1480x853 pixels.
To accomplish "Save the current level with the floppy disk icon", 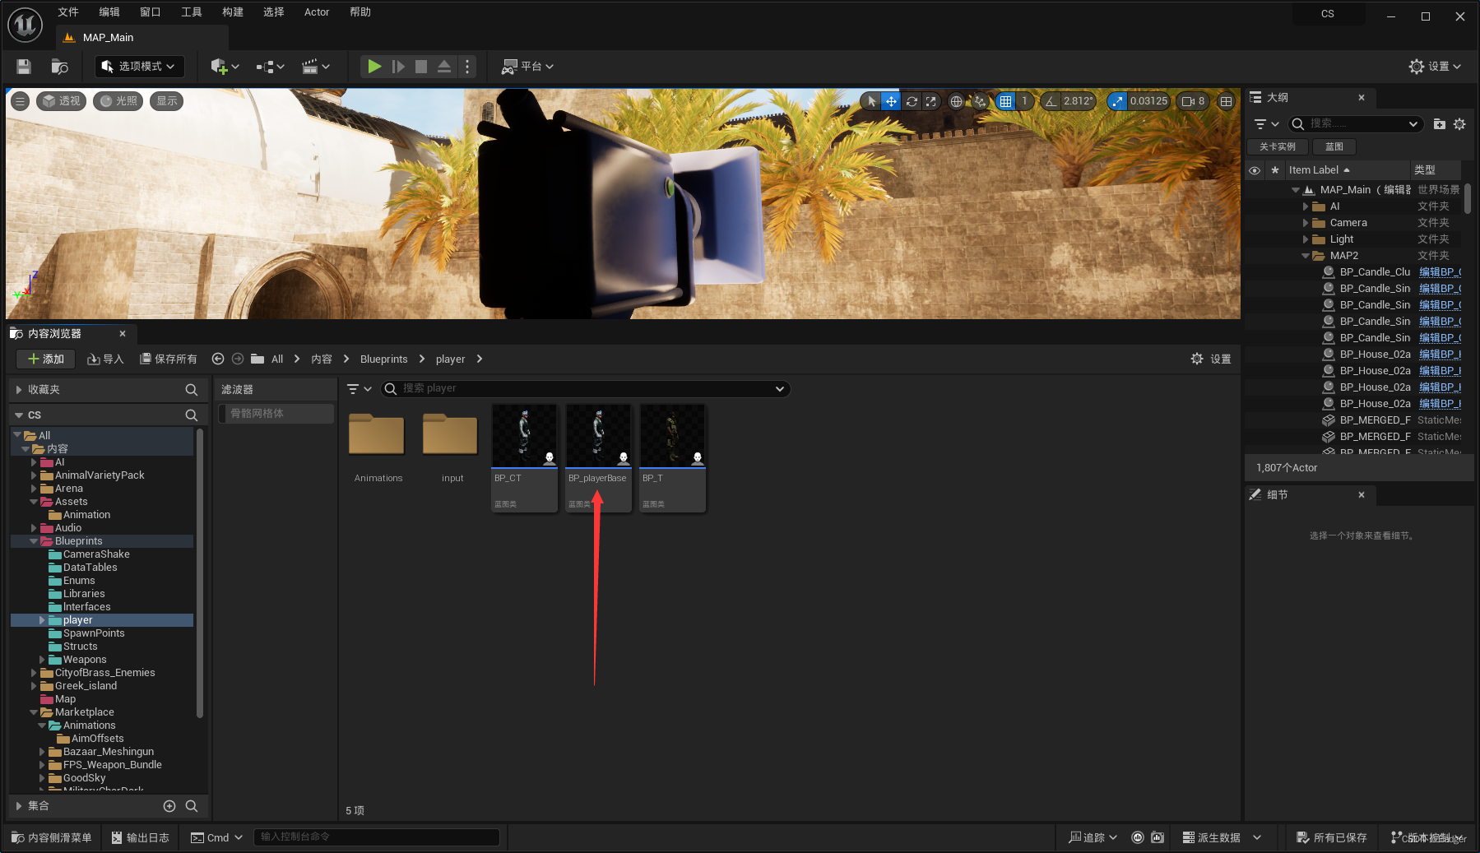I will point(24,67).
